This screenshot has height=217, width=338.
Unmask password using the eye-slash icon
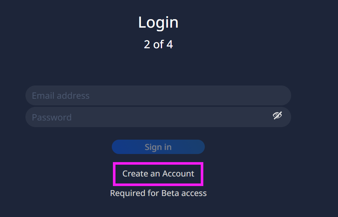tap(277, 116)
